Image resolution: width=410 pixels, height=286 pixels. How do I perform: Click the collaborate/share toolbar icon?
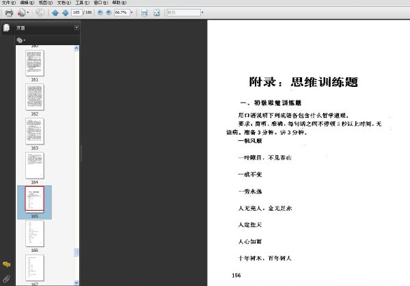tap(21, 12)
